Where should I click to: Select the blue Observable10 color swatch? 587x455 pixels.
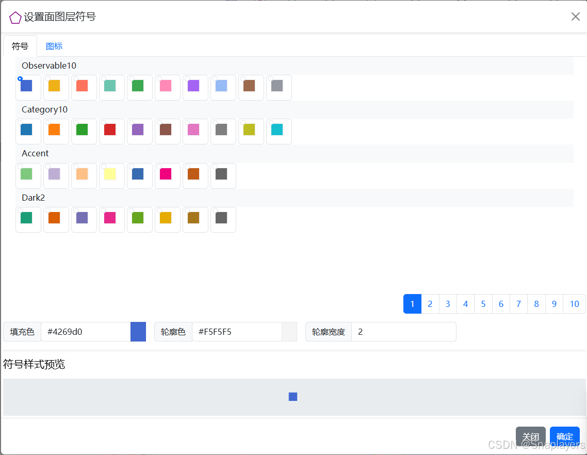pos(28,88)
